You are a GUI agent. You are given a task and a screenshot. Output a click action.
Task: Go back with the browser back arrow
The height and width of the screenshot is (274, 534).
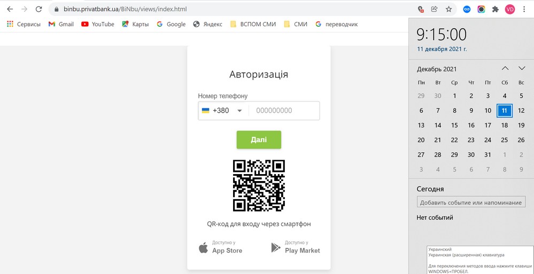click(10, 9)
